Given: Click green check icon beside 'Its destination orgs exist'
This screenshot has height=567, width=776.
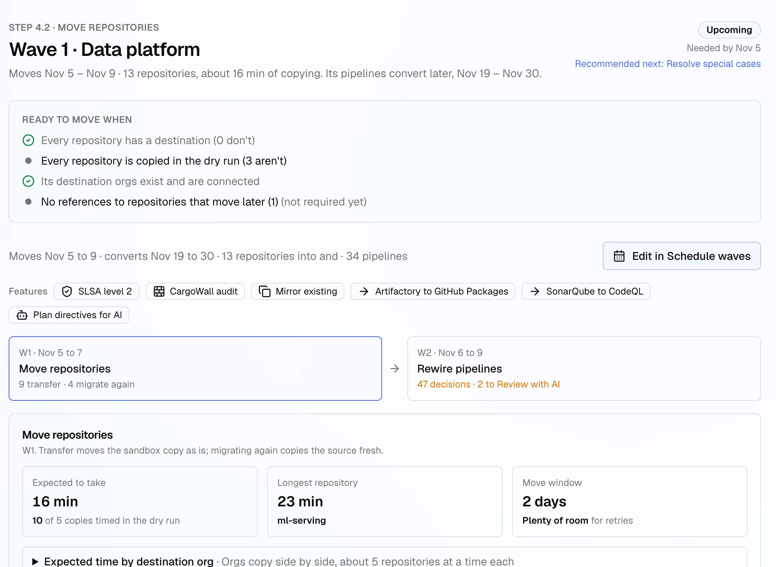Looking at the screenshot, I should tap(28, 182).
